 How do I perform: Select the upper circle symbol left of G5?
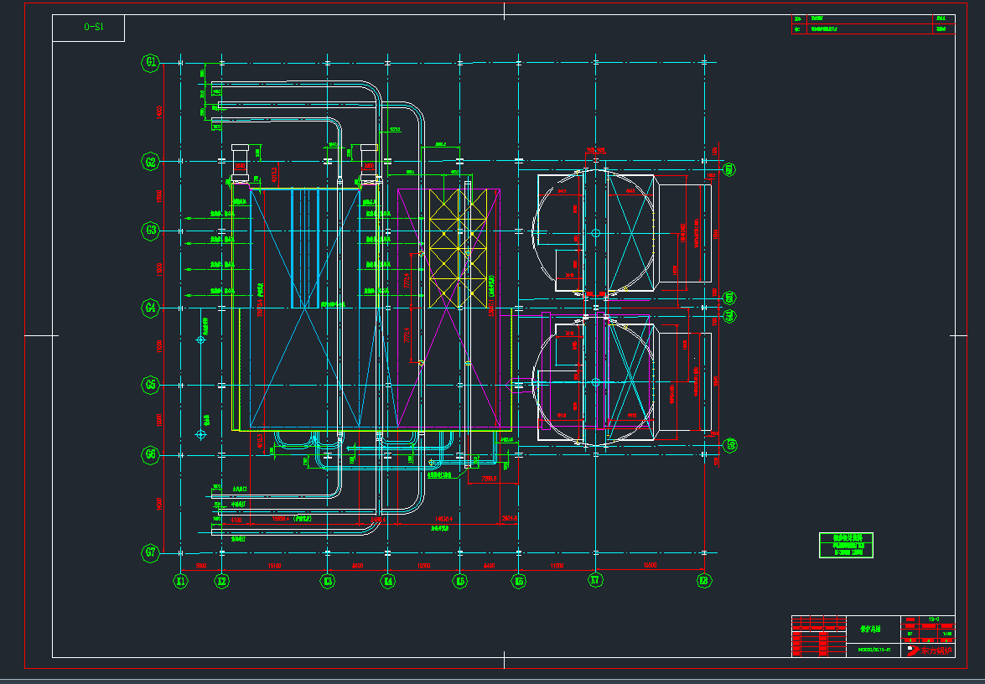click(201, 339)
